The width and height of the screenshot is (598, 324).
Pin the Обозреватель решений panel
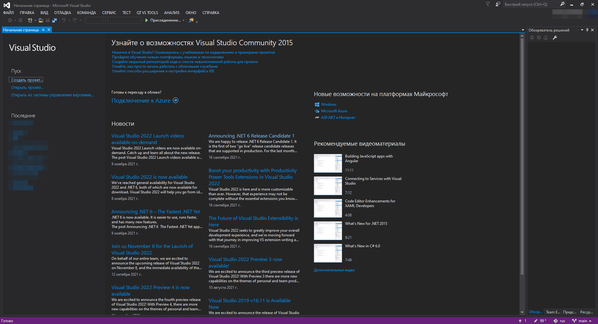click(587, 30)
